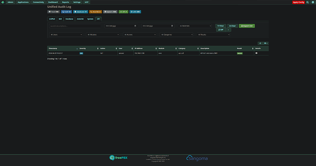Screen dimensions: 316x166
Task: Click the first mm/dd/yyyy date field
Action: click(121, 26)
